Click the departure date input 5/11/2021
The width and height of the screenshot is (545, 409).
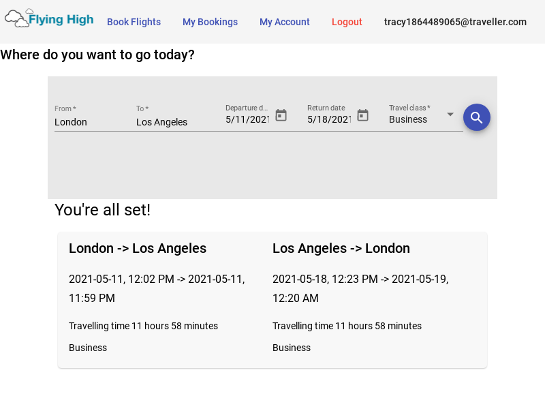pos(248,119)
